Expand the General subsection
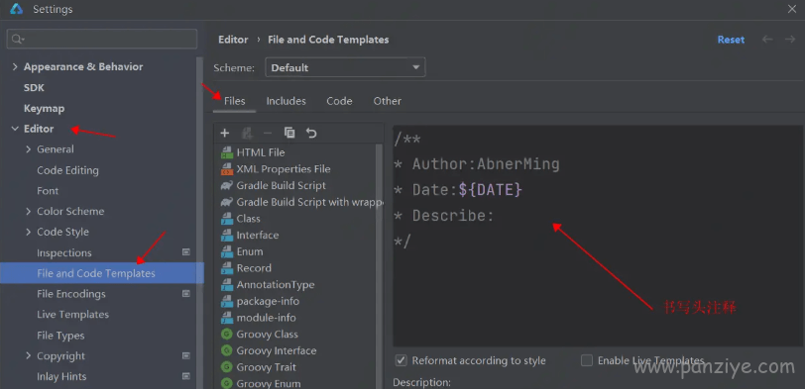The width and height of the screenshot is (805, 389). coord(28,149)
